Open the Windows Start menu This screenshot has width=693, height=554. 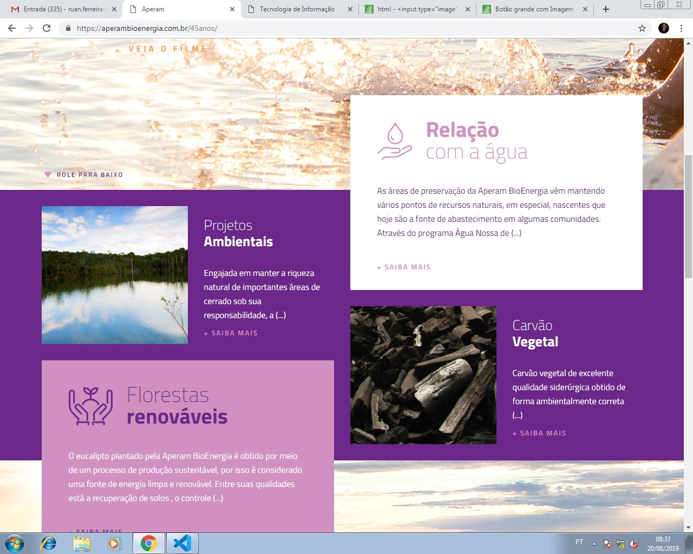pos(14,543)
